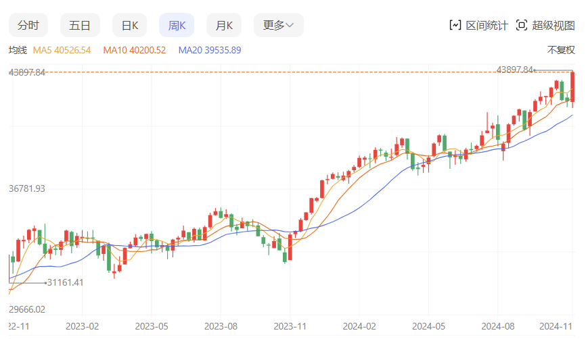
Task: Switch to the 月K monthly chart
Action: click(224, 25)
